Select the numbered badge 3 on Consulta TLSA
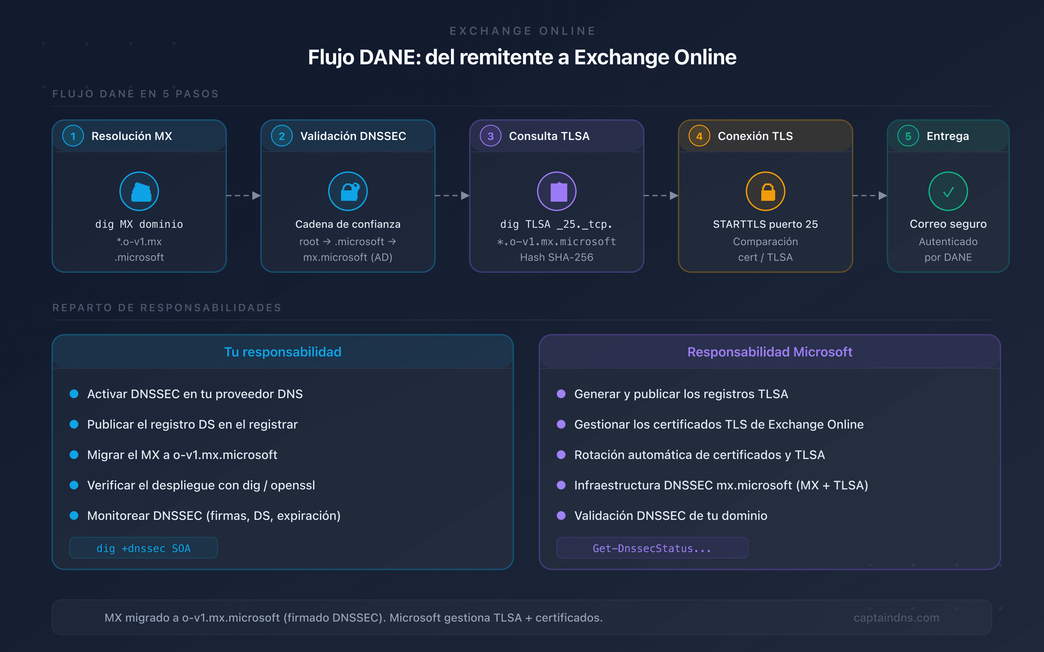This screenshot has width=1044, height=652. pos(490,136)
